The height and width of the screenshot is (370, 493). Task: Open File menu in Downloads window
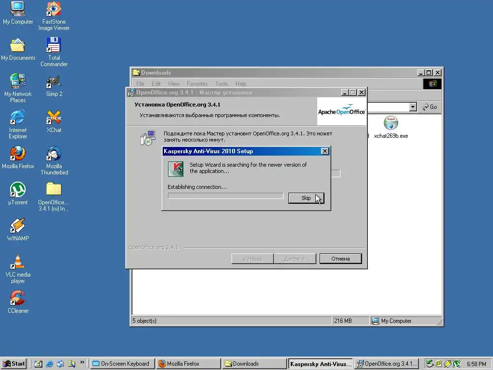[140, 84]
